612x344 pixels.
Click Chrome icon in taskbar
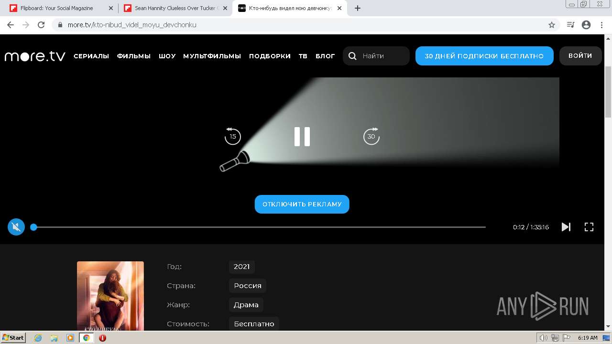tap(87, 338)
